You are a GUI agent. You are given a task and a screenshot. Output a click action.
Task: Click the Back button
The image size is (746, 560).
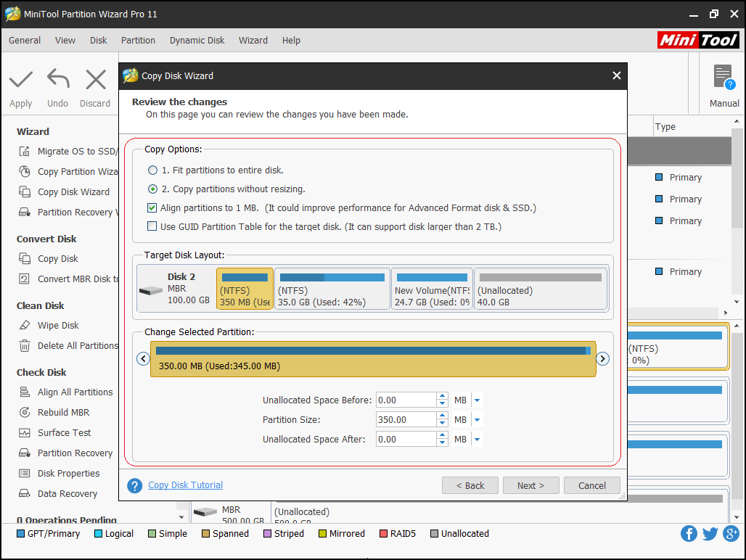tap(470, 485)
